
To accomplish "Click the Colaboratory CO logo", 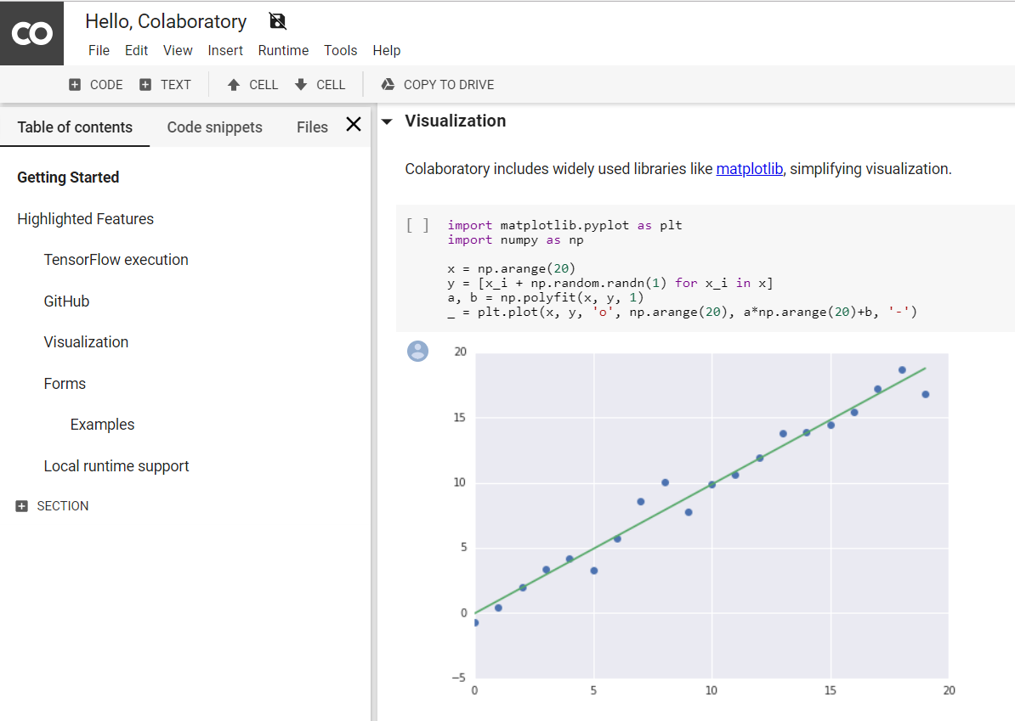I will click(31, 33).
